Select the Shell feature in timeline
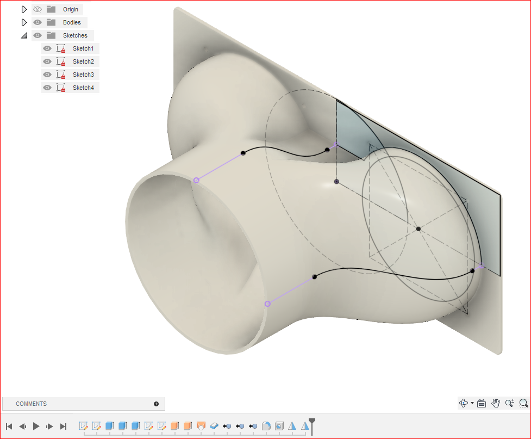531x439 pixels. (279, 426)
